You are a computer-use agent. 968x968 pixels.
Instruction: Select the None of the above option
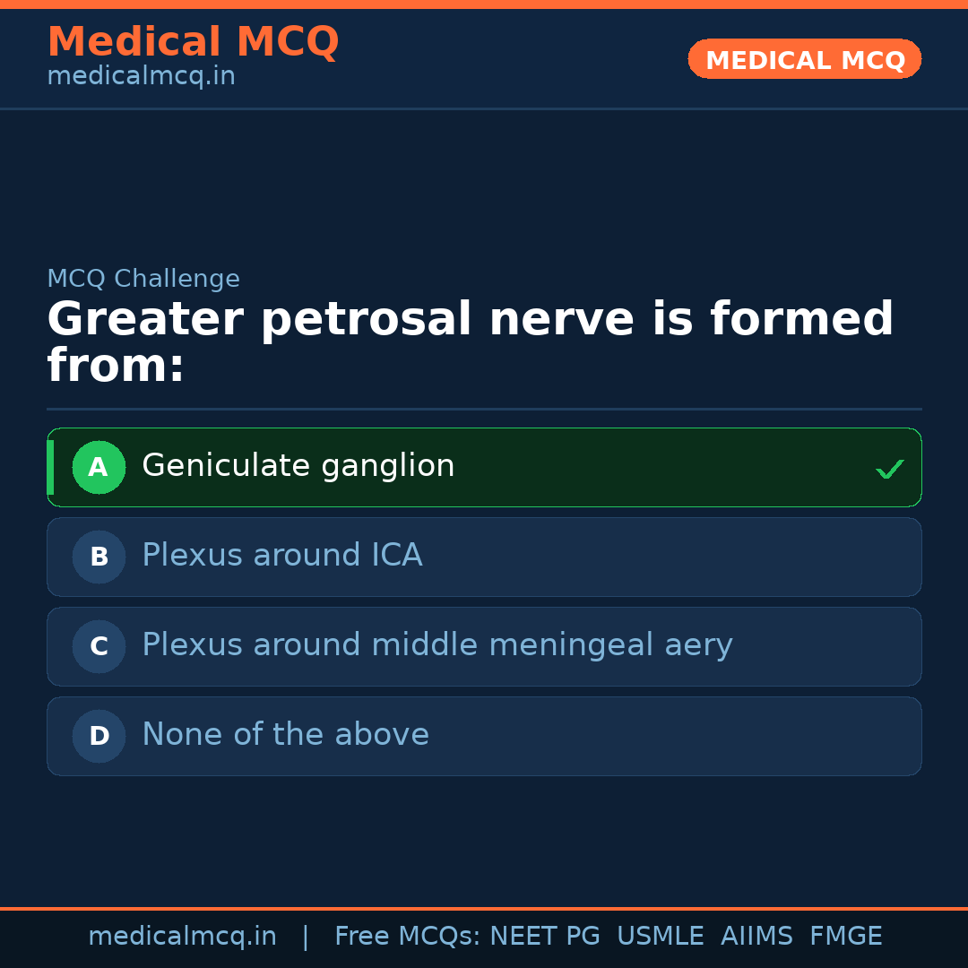285,735
